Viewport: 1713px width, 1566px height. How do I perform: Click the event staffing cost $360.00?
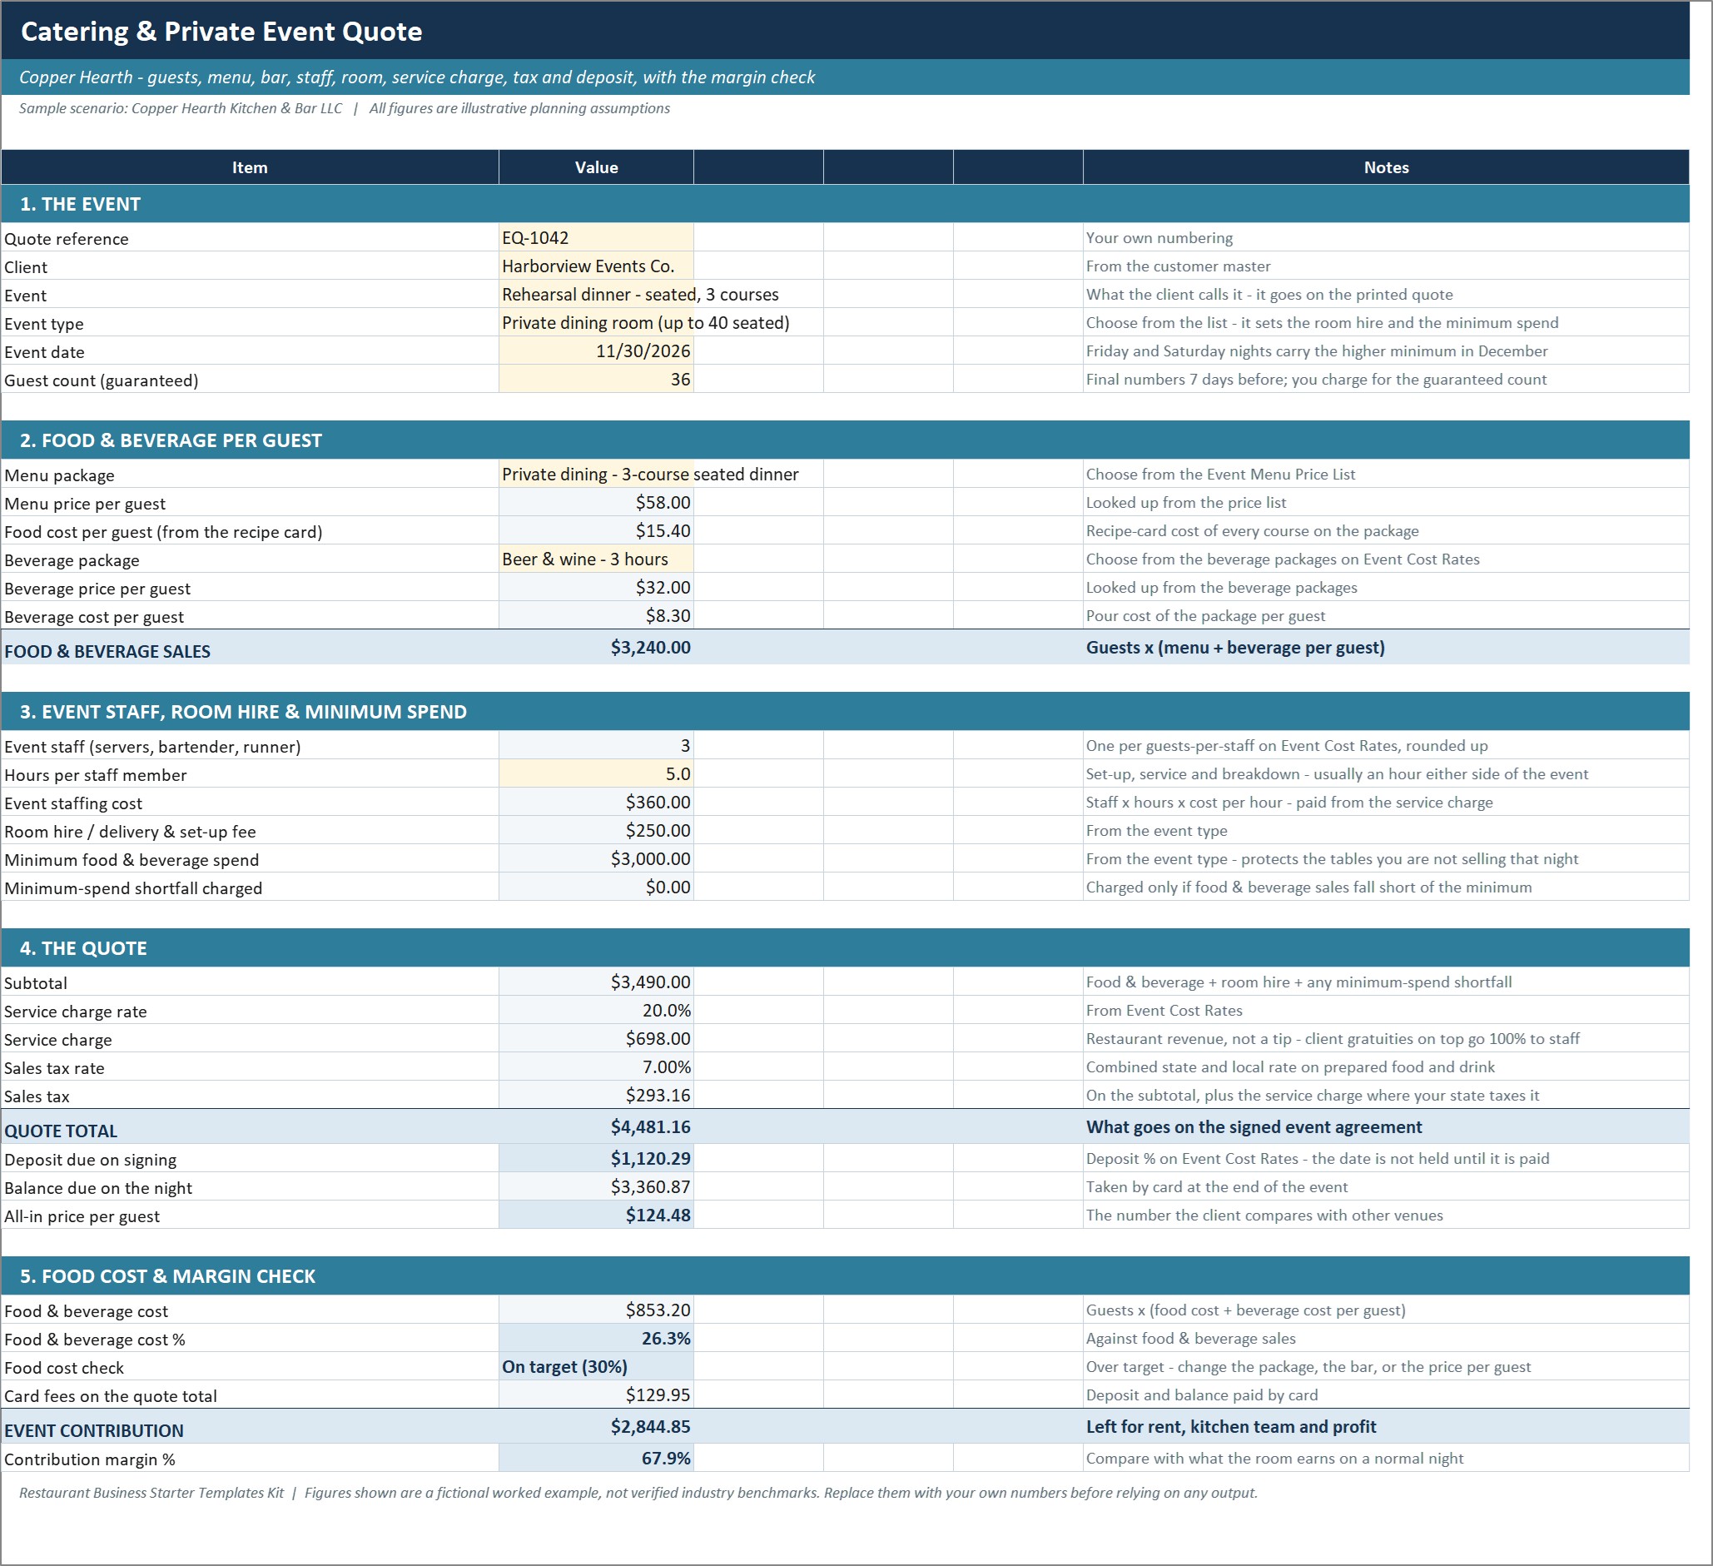[596, 802]
